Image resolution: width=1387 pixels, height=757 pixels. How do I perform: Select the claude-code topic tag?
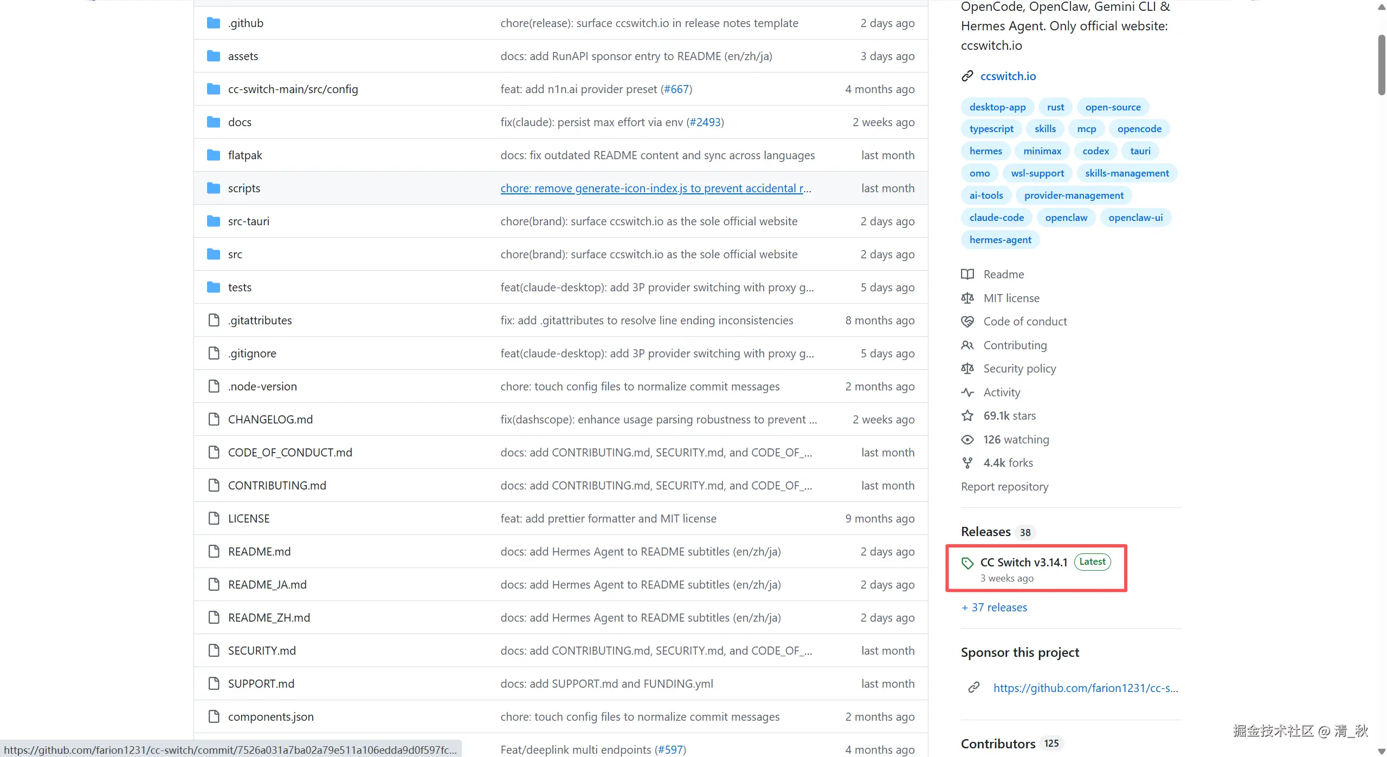pos(997,217)
